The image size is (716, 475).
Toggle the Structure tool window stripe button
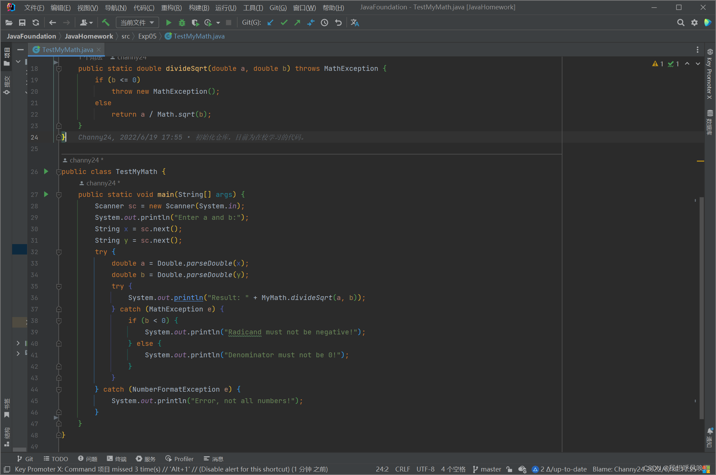(7, 437)
